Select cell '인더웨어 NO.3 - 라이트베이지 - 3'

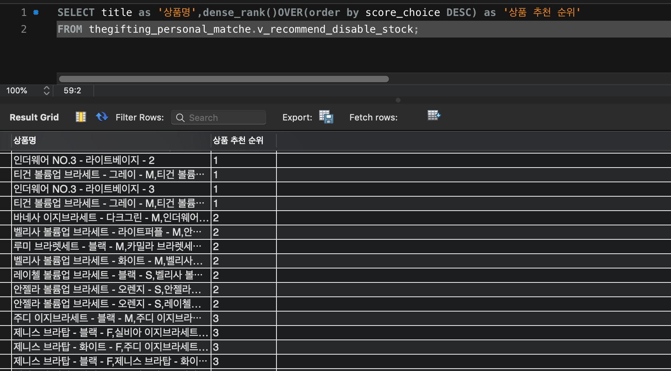[111, 189]
